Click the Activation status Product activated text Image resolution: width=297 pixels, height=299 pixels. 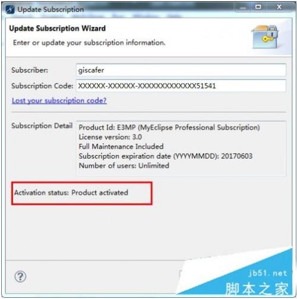(71, 193)
